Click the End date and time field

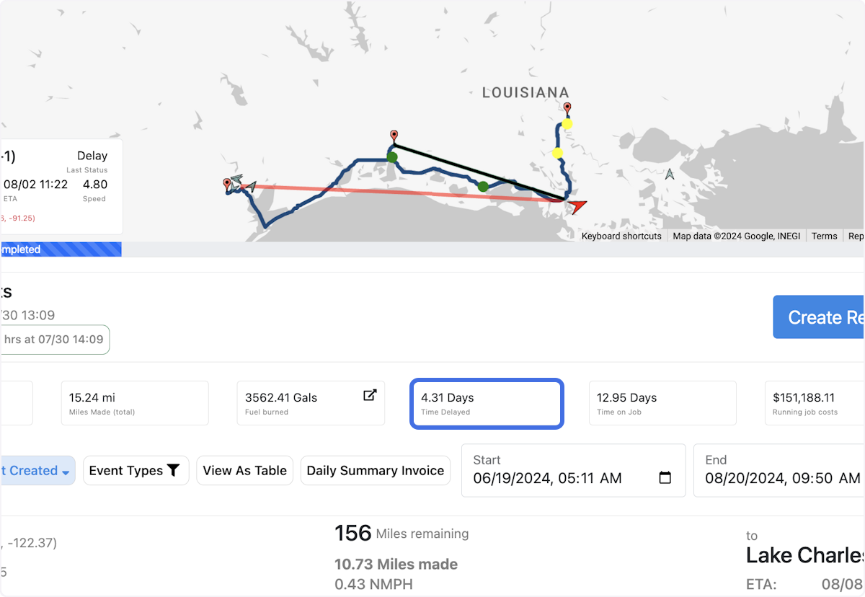[778, 471]
